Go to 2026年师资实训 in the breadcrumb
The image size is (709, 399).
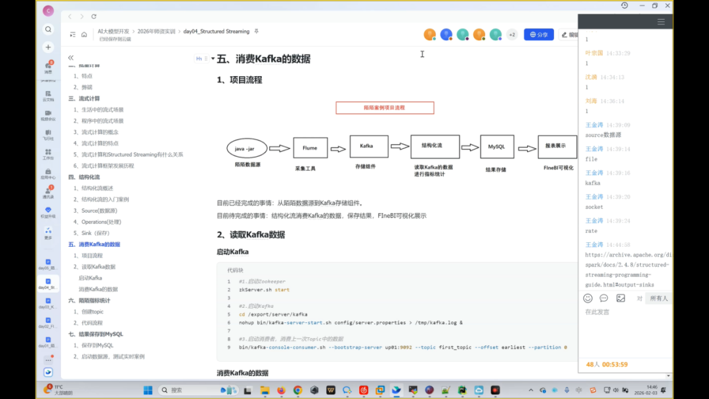point(156,31)
